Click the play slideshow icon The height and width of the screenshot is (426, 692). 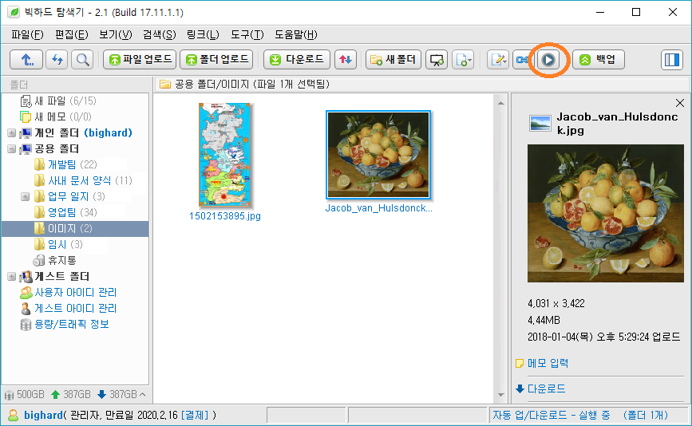click(x=548, y=60)
